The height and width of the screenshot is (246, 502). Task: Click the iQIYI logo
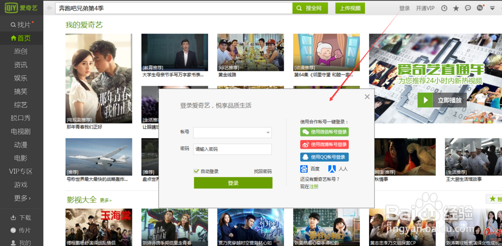21,8
